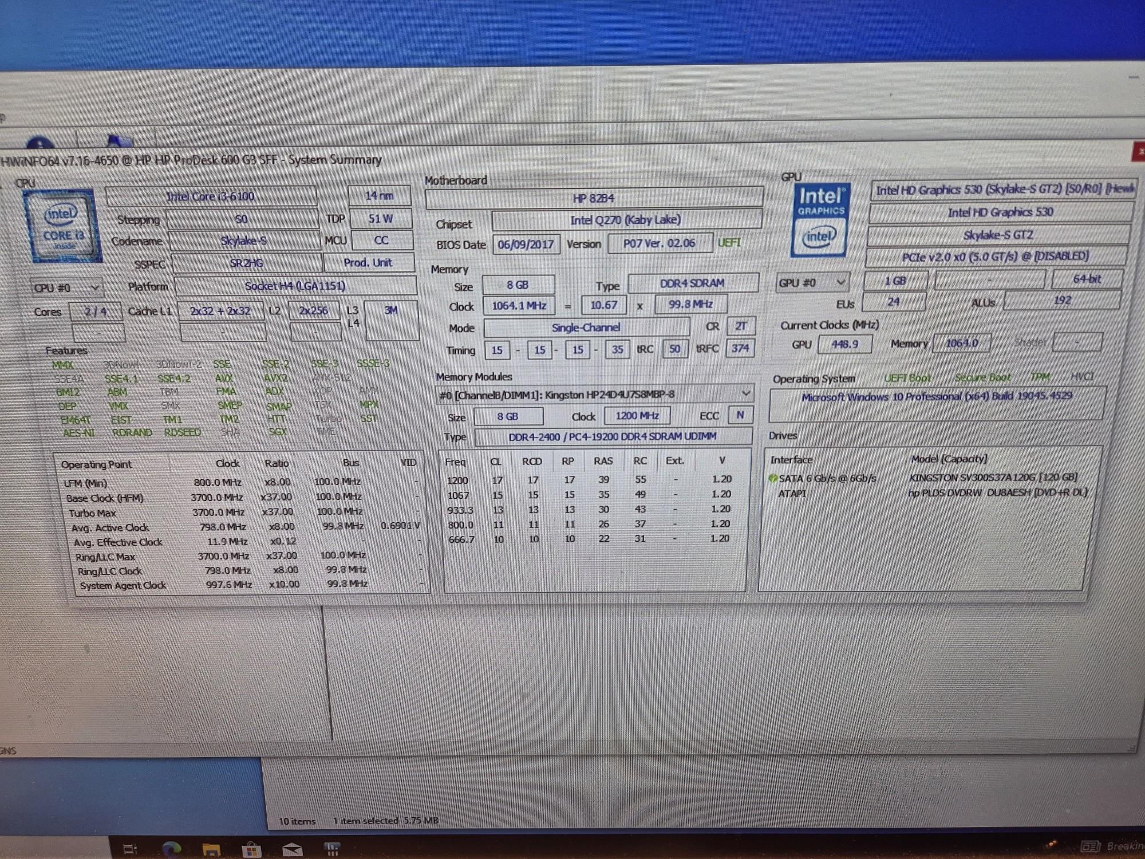1145x859 pixels.
Task: Click the Turbo Max operating point row
Action: 245,512
